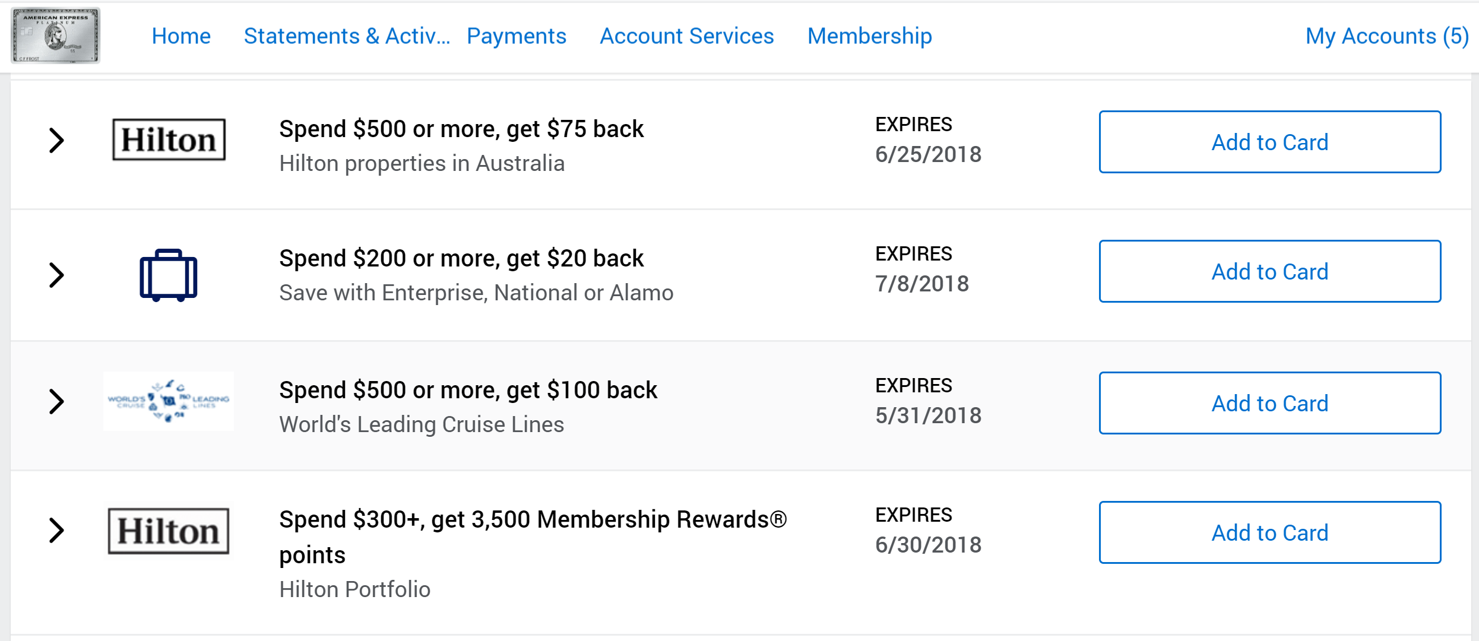The height and width of the screenshot is (641, 1479).
Task: Open Statements & Activity menu
Action: [x=347, y=36]
